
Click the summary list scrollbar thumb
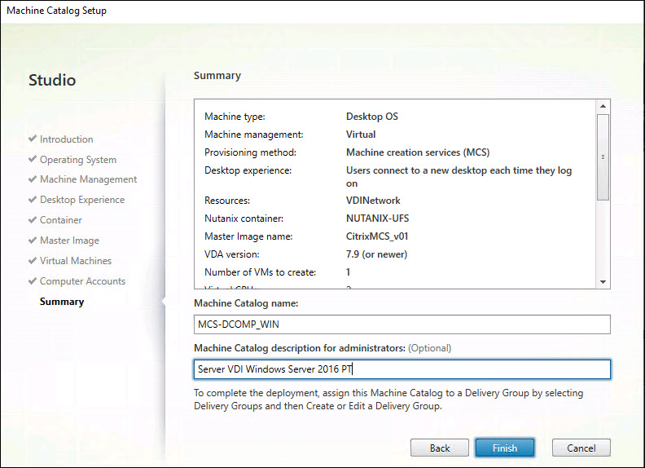(x=603, y=157)
